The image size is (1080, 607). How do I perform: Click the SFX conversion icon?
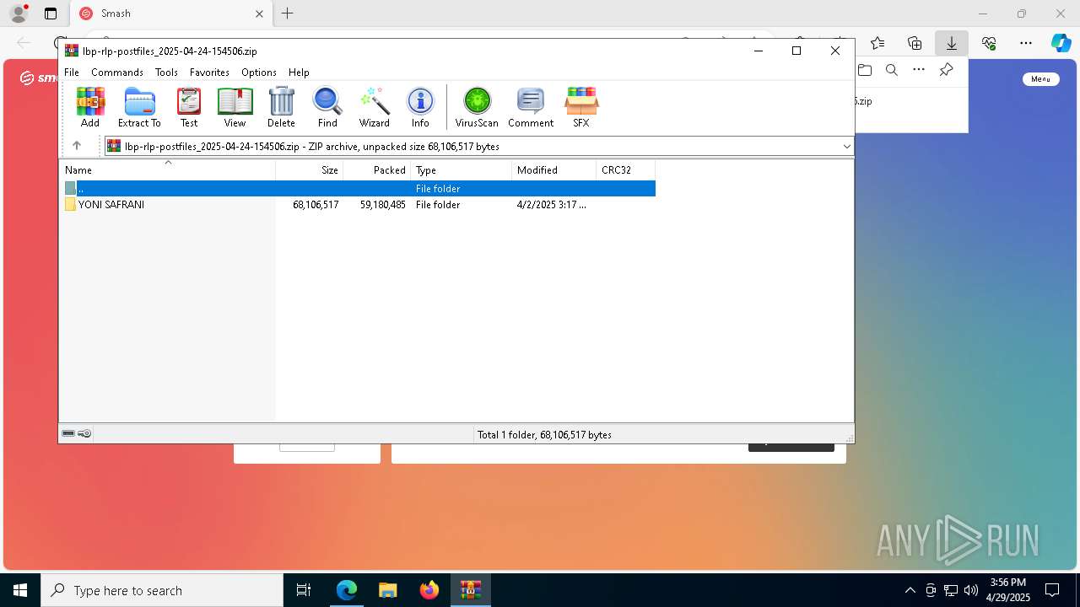(581, 107)
